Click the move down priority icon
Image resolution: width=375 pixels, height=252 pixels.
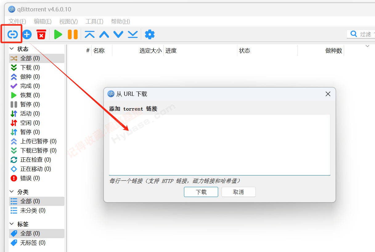point(118,34)
